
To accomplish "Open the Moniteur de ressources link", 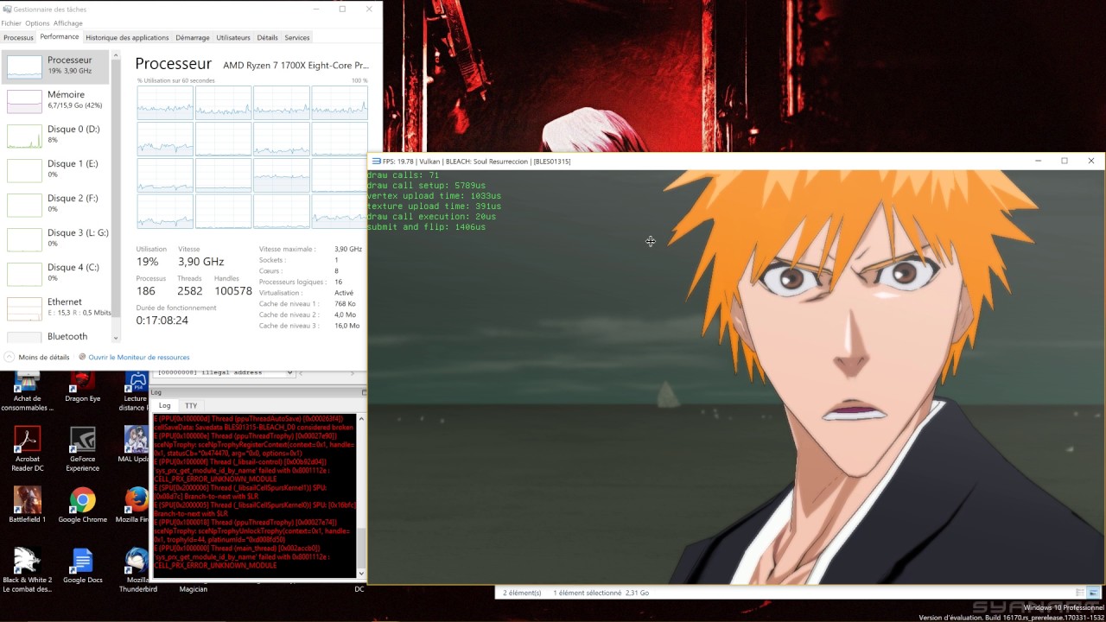I will (139, 357).
